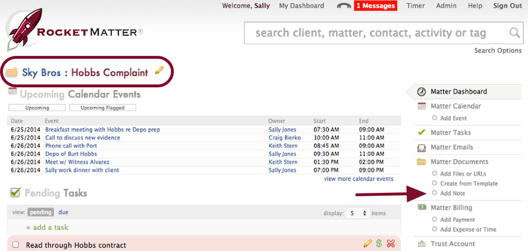Open Matter Billing in the sidebar
The image size is (528, 251).
point(451,207)
